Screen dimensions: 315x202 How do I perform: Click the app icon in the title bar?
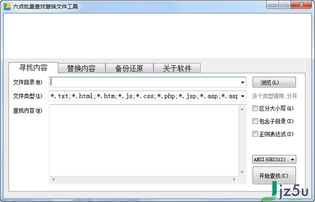[7, 6]
